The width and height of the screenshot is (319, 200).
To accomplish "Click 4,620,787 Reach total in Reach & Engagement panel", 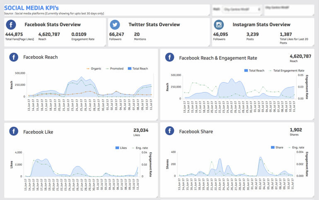I will click(300, 56).
